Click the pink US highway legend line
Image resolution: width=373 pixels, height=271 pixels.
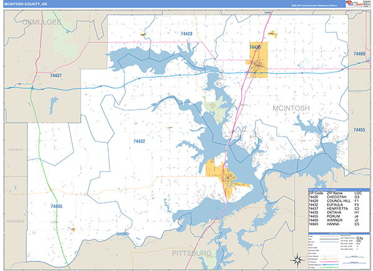[329, 262]
